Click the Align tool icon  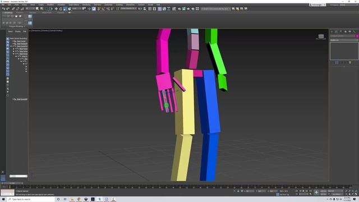point(145,9)
